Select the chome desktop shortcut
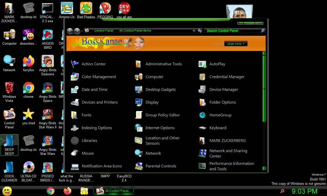327x196 pixels. click(x=28, y=90)
